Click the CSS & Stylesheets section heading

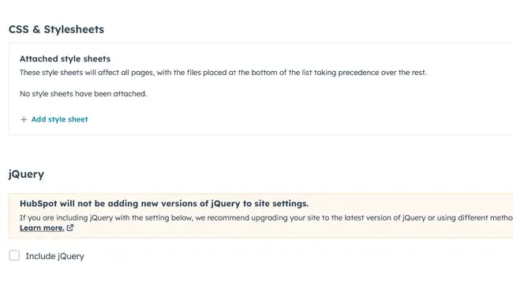[56, 29]
